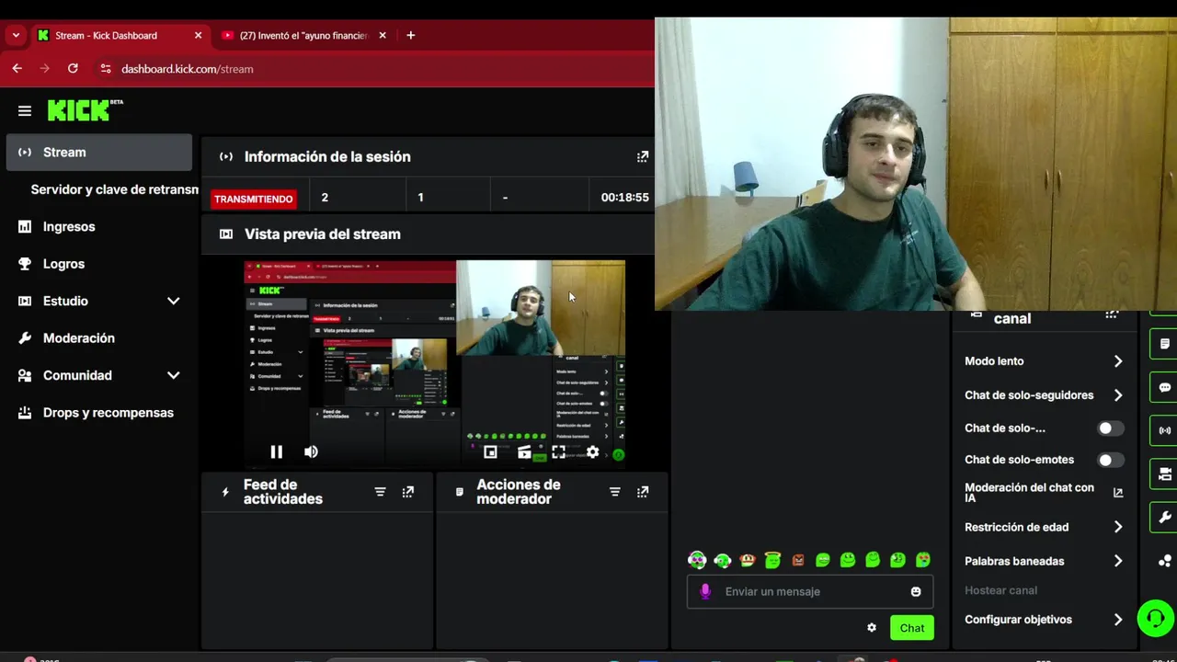The height and width of the screenshot is (662, 1177).
Task: Enable Chat de solo-emotes switch
Action: [1111, 460]
